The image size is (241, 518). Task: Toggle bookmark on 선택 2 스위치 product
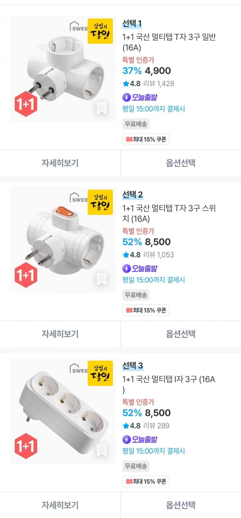coord(101,279)
